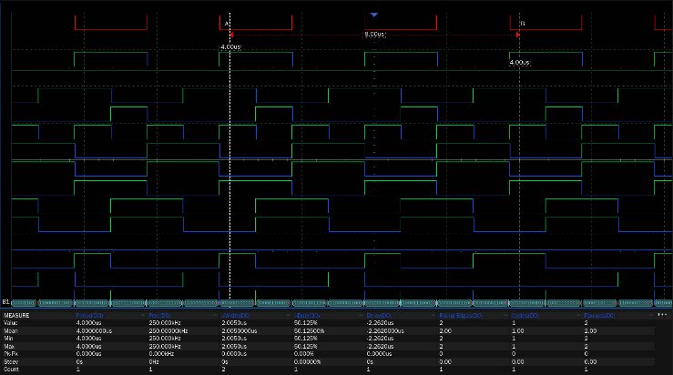Click the blue trigger position marker
The width and height of the screenshot is (673, 375).
(x=373, y=15)
